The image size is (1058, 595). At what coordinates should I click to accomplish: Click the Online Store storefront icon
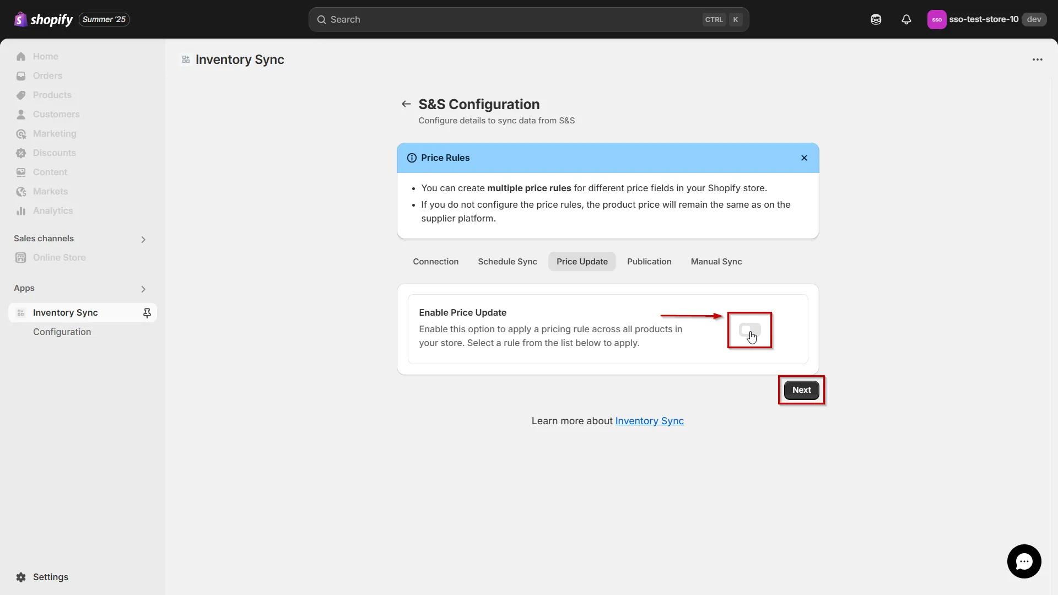click(x=21, y=258)
